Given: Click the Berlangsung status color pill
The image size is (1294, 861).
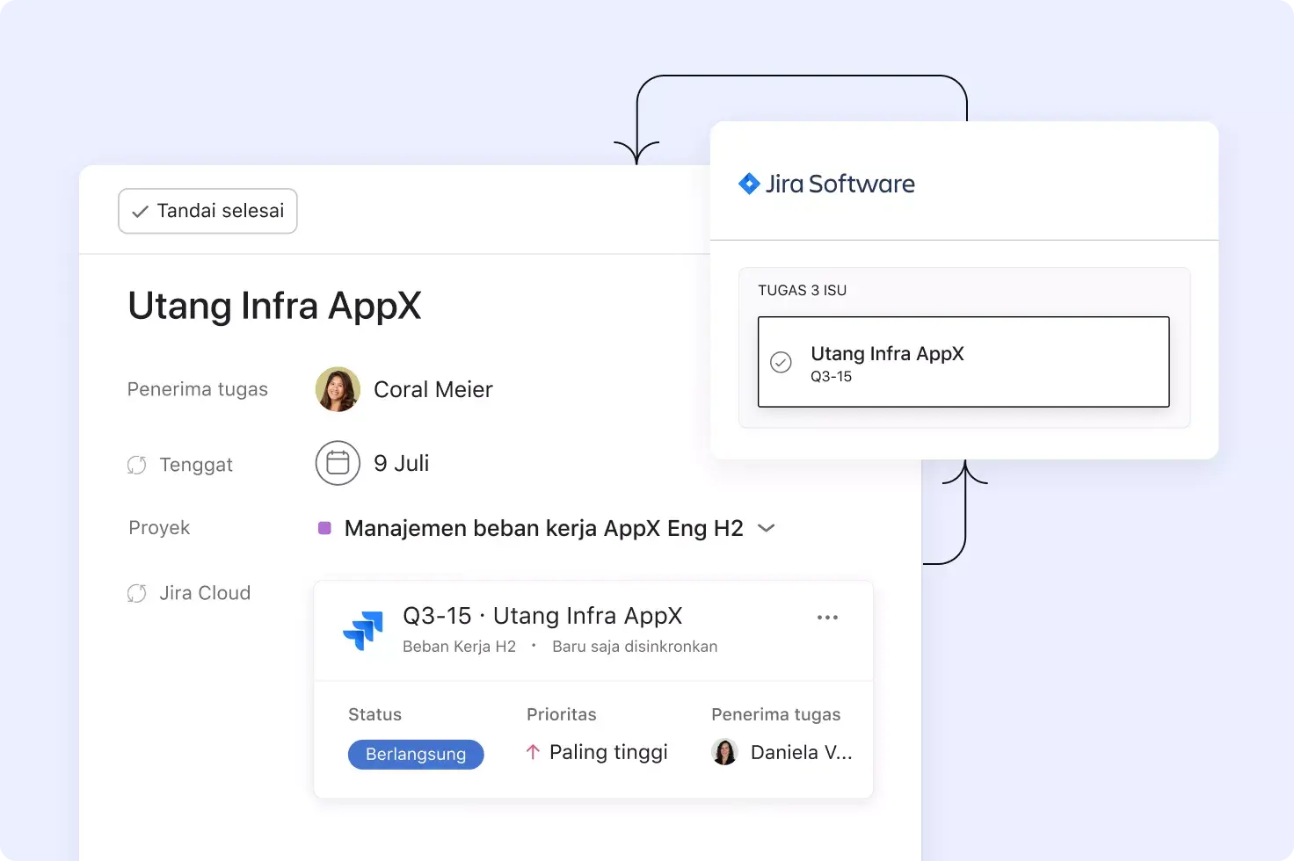Looking at the screenshot, I should point(416,754).
